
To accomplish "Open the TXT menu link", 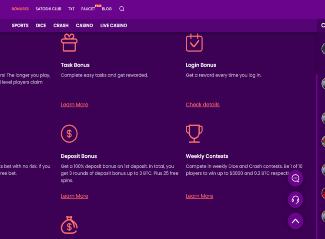I will pos(71,9).
